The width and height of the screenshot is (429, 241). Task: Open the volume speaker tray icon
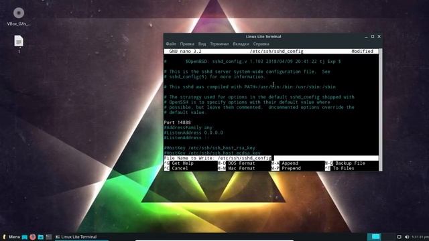pos(407,237)
